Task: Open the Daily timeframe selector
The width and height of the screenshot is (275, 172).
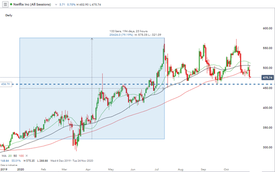Action: 9,15
